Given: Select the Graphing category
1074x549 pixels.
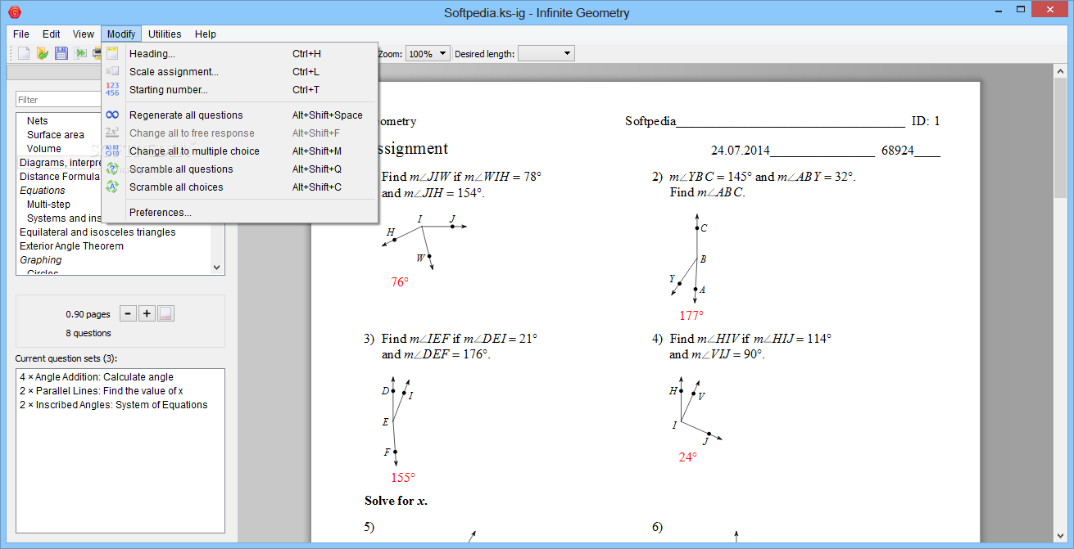Looking at the screenshot, I should [x=41, y=260].
